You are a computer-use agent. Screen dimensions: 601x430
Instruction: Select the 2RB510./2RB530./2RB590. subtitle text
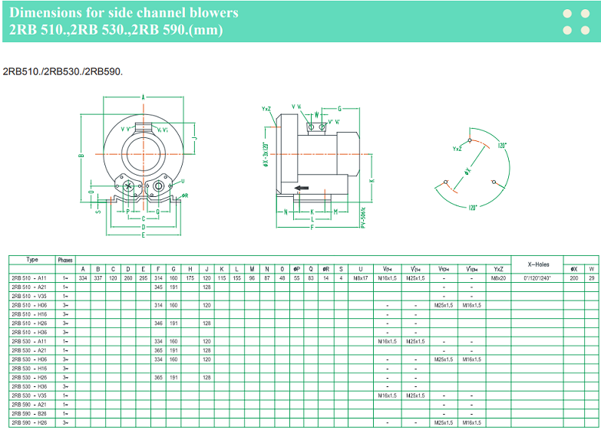(x=63, y=71)
